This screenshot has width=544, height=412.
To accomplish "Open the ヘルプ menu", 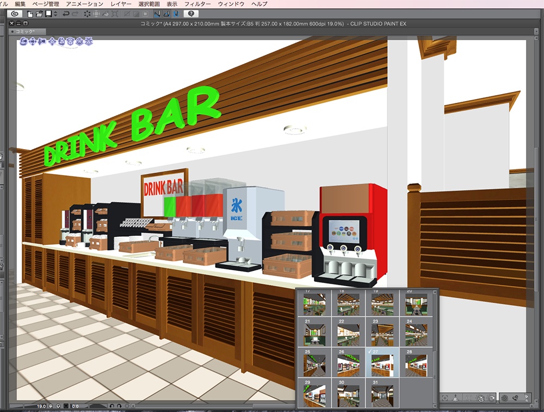I will point(259,4).
